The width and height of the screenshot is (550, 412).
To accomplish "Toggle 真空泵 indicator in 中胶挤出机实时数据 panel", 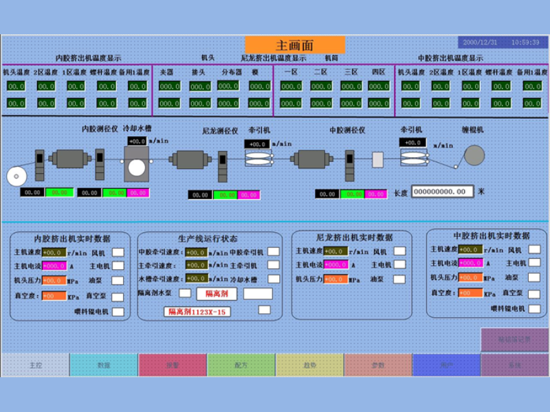I will pos(534,294).
